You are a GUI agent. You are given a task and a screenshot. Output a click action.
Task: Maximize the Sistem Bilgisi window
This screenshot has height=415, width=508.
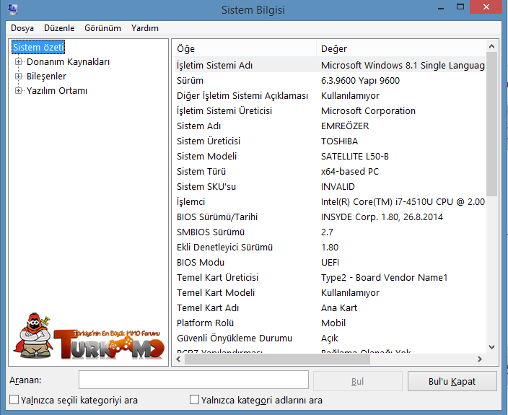460,6
